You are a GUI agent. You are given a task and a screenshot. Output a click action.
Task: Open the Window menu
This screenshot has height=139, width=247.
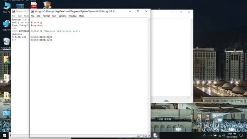(73, 16)
